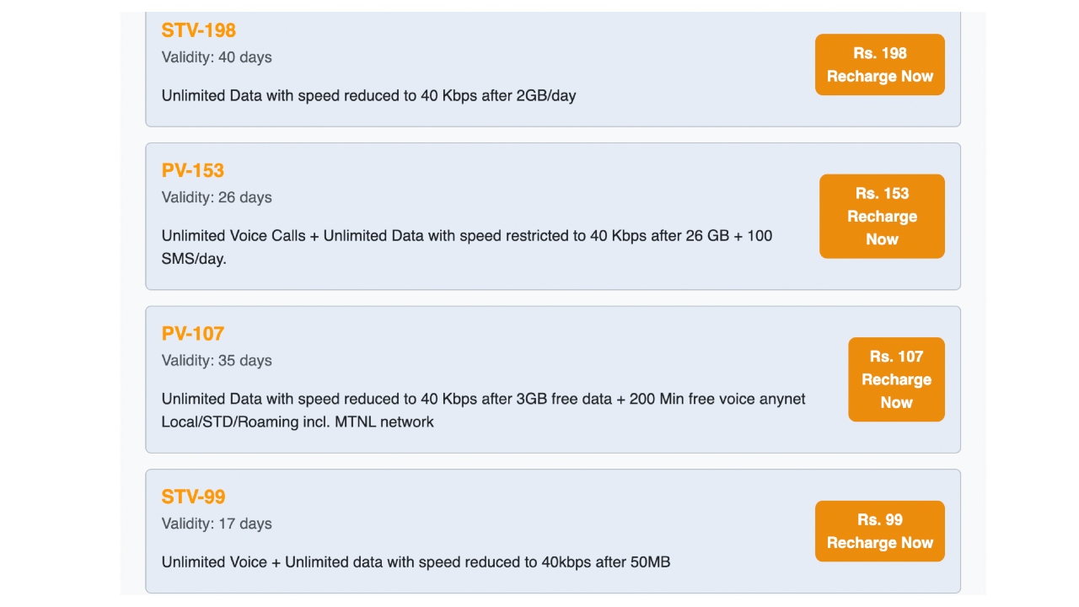This screenshot has height=607, width=1079.
Task: Click the 'Validity: 35 days' label
Action: pyautogui.click(x=217, y=360)
